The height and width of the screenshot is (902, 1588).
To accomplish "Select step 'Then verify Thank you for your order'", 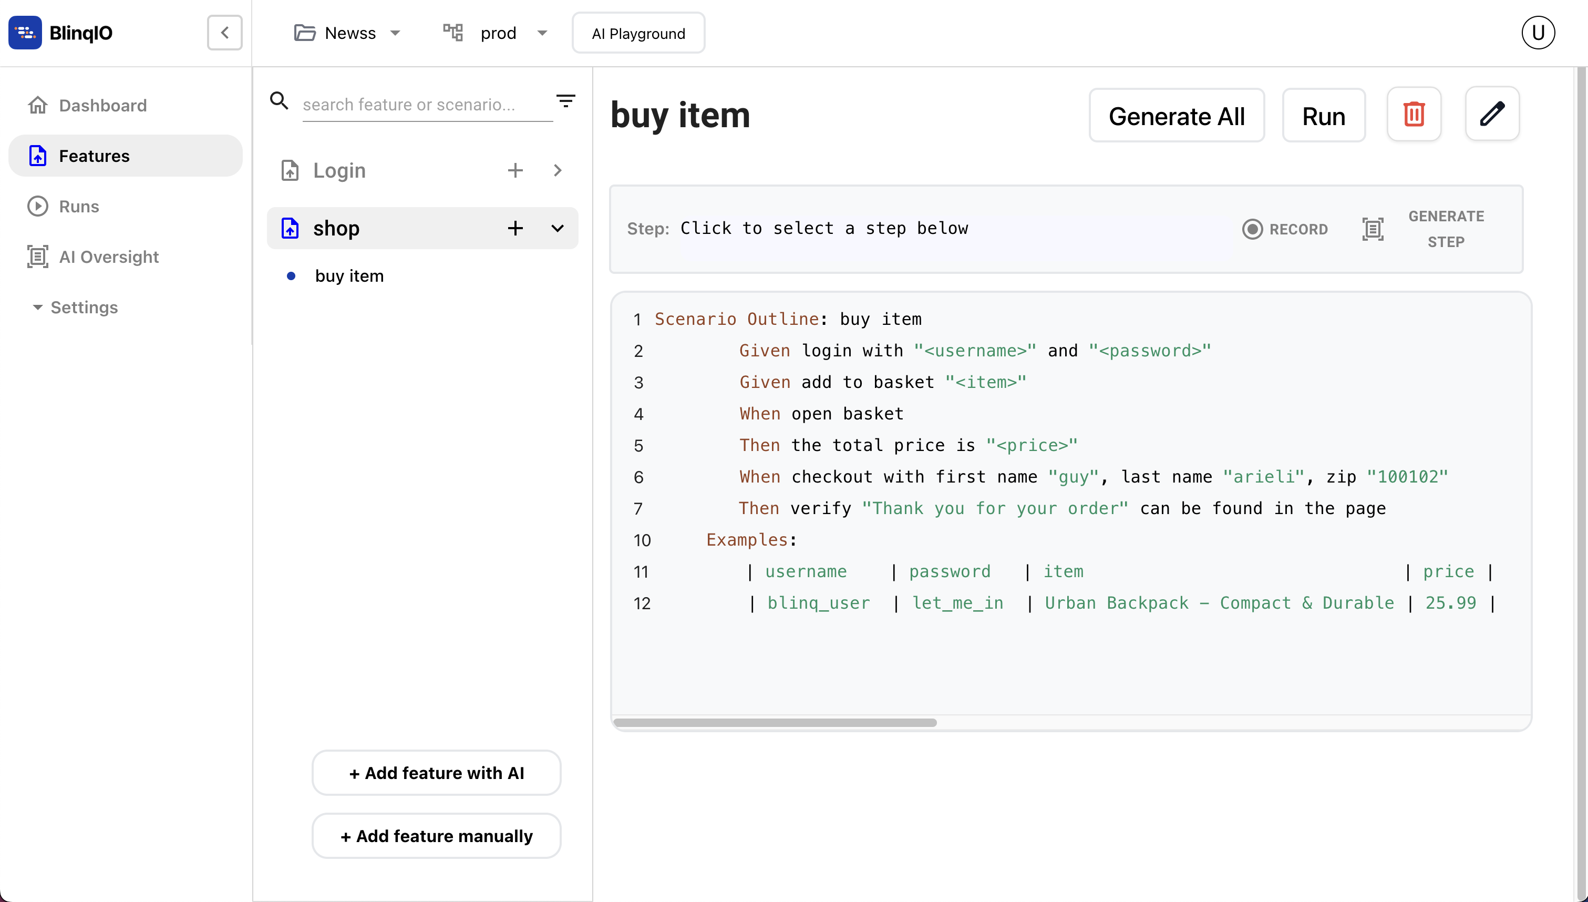I will click(x=1063, y=509).
